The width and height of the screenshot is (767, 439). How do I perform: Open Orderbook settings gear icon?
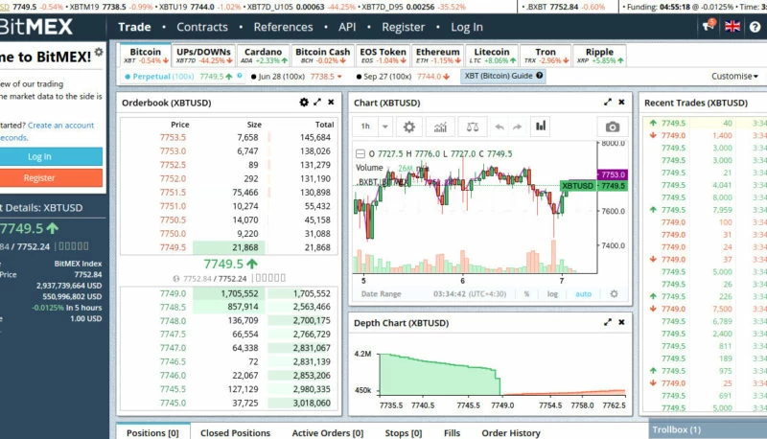(304, 102)
